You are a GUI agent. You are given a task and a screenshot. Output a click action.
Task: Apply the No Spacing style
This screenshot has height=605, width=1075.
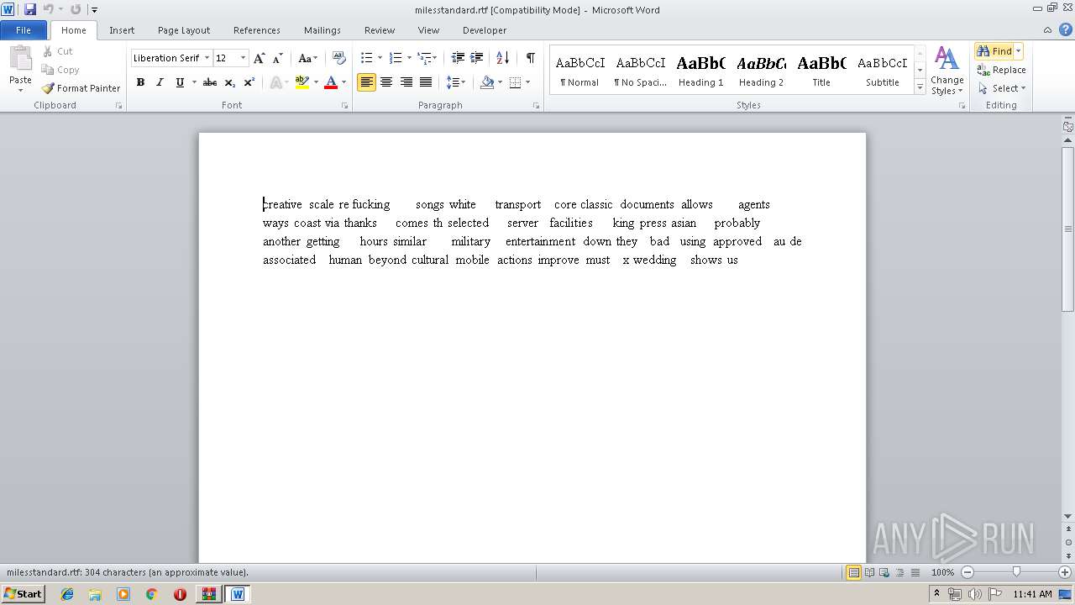point(640,71)
